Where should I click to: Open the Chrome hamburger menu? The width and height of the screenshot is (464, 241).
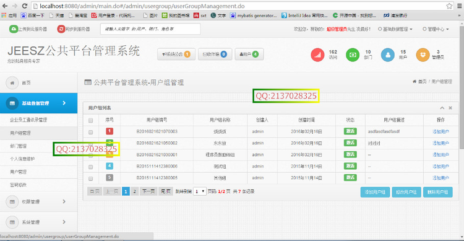(460, 6)
